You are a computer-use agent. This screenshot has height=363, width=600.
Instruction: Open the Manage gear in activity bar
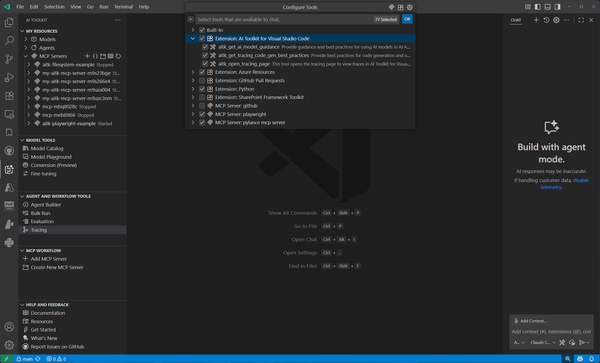9,345
